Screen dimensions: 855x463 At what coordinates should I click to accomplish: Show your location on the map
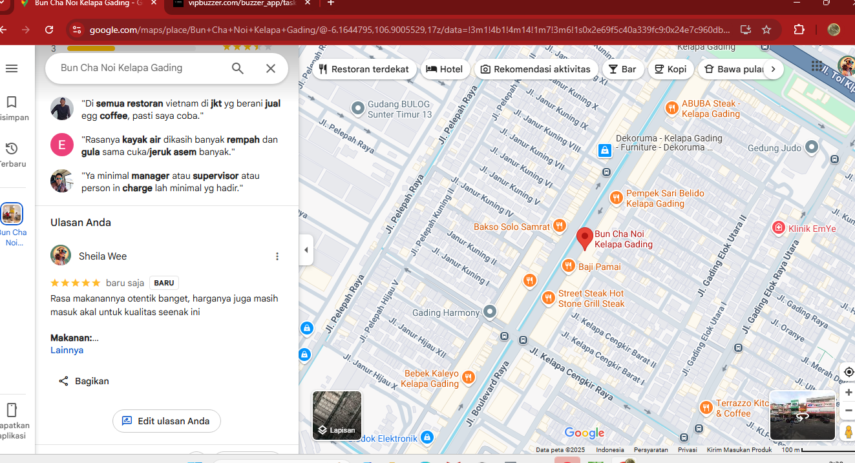click(x=849, y=373)
